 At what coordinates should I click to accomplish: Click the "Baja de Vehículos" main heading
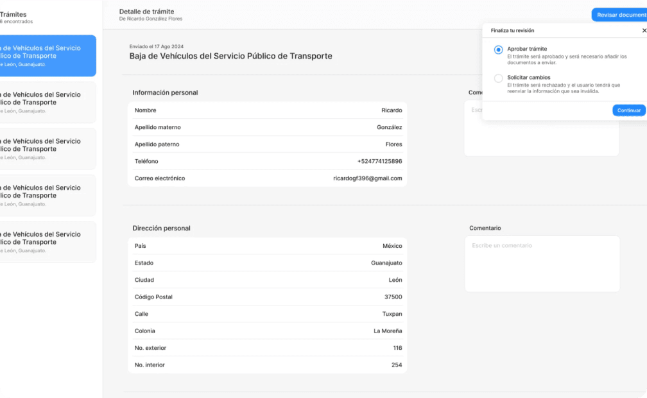(x=230, y=56)
